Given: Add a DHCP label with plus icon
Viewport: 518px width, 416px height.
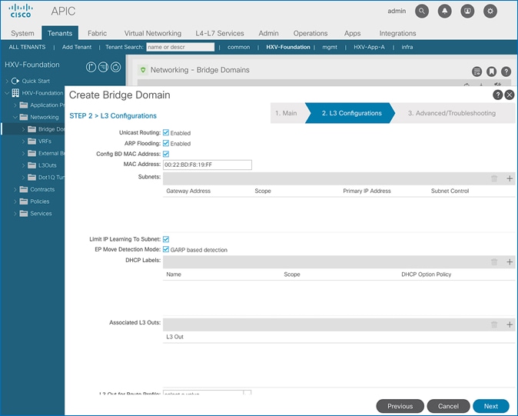Looking at the screenshot, I should (x=510, y=262).
